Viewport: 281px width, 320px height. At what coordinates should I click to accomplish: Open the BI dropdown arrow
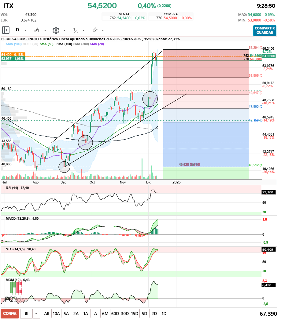click(36, 314)
